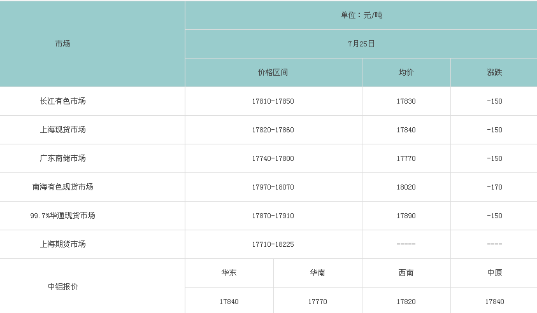Click the 市场 column header cell
537x313 pixels.
point(62,44)
